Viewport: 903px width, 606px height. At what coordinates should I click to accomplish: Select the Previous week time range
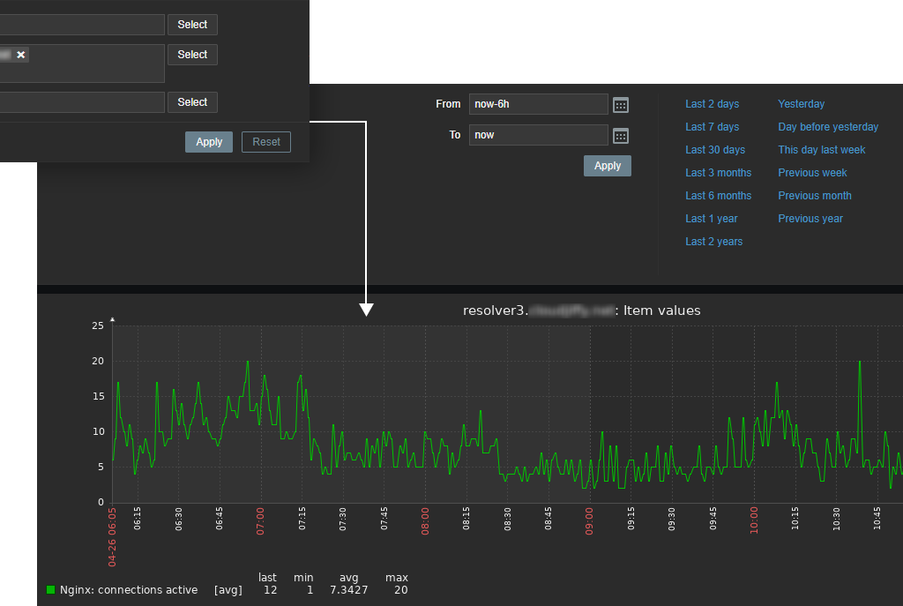pos(811,172)
